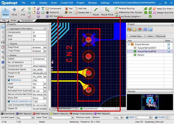Toggle the GRID checkbox
Image resolution: width=174 pixels, height=124 pixels.
(x=127, y=117)
